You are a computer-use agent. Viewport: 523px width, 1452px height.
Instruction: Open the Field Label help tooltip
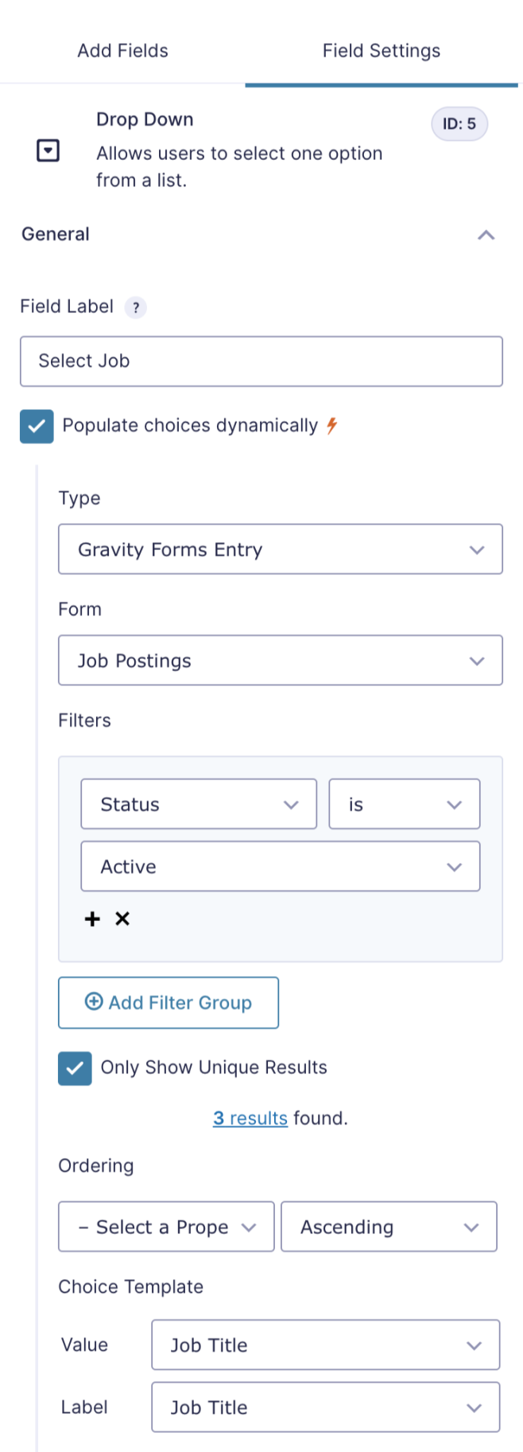click(x=135, y=307)
